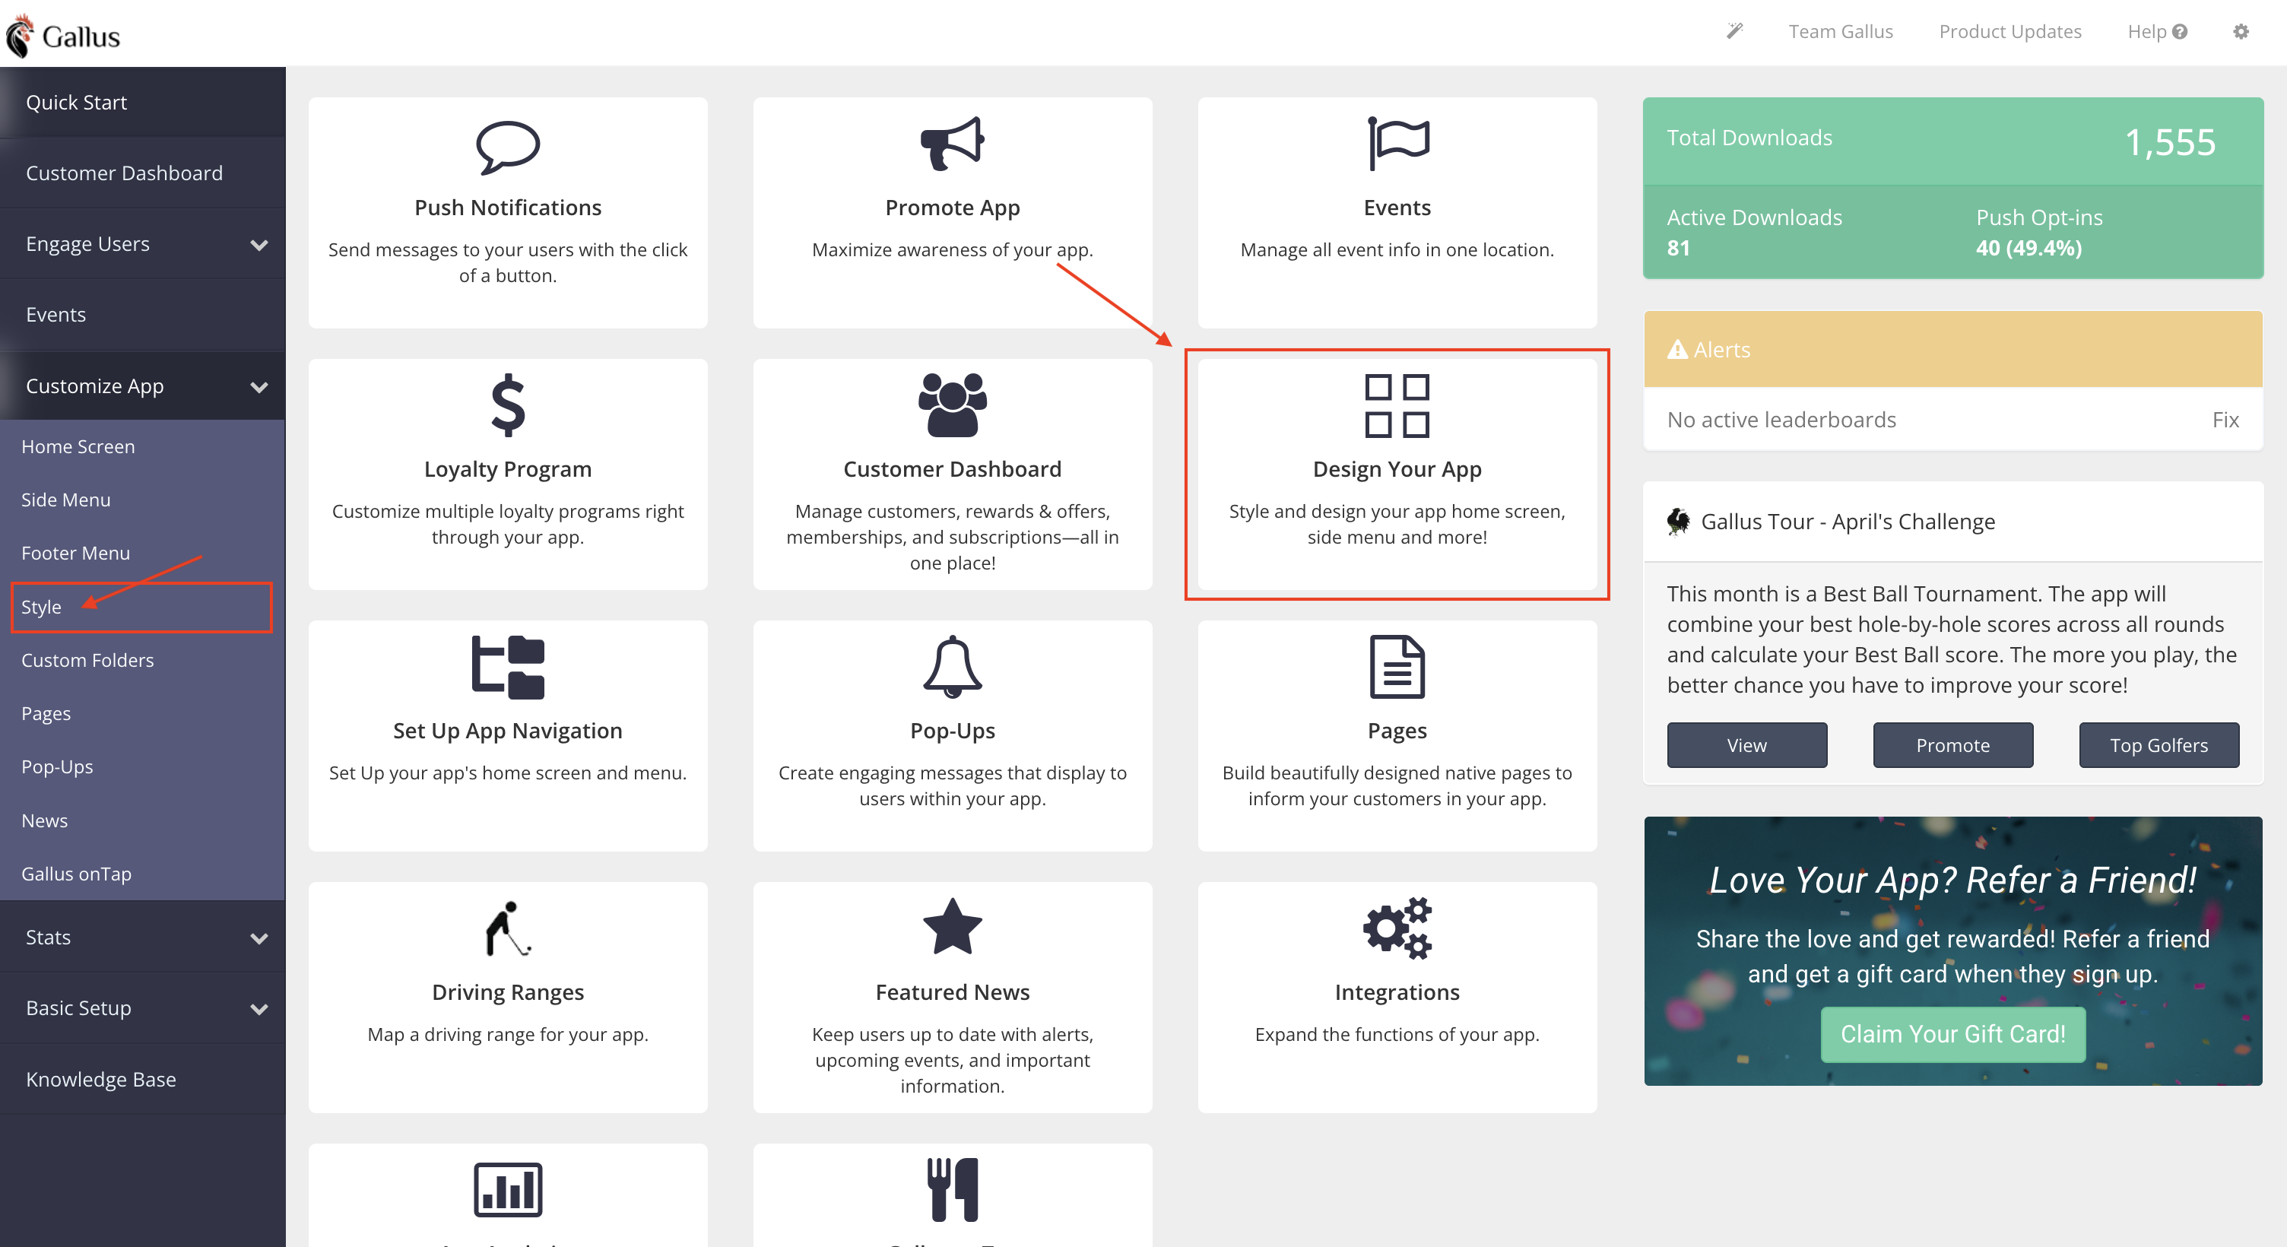
Task: Click the Active Downloads 81 stat
Action: point(1754,233)
